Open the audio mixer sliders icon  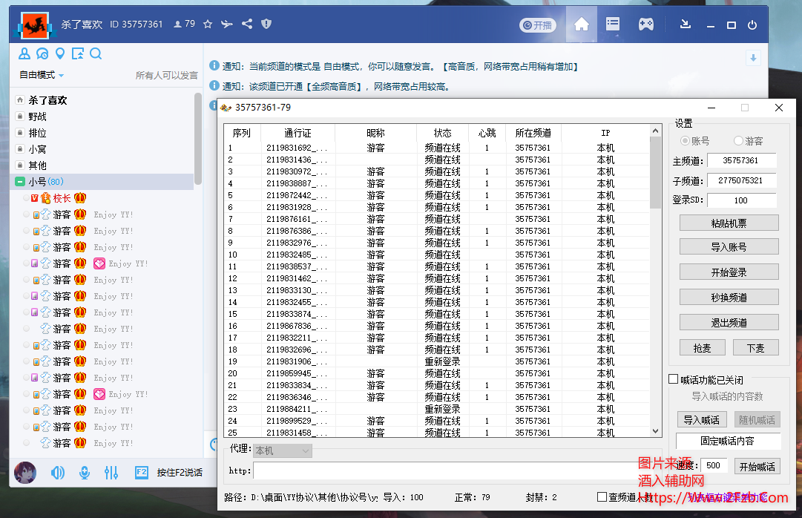(x=111, y=472)
